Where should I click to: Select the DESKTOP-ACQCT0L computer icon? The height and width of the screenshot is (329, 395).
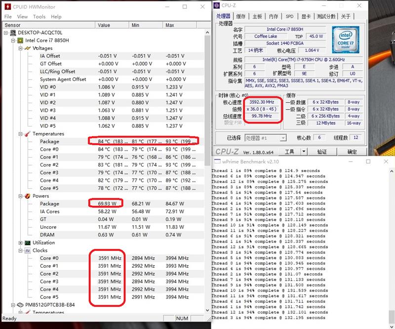[x=13, y=33]
